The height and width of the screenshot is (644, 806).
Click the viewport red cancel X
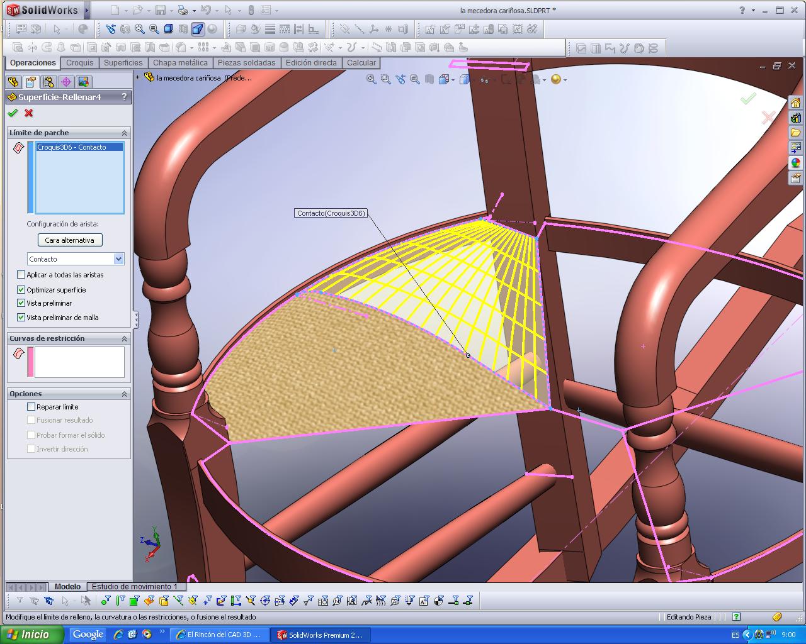[x=768, y=118]
